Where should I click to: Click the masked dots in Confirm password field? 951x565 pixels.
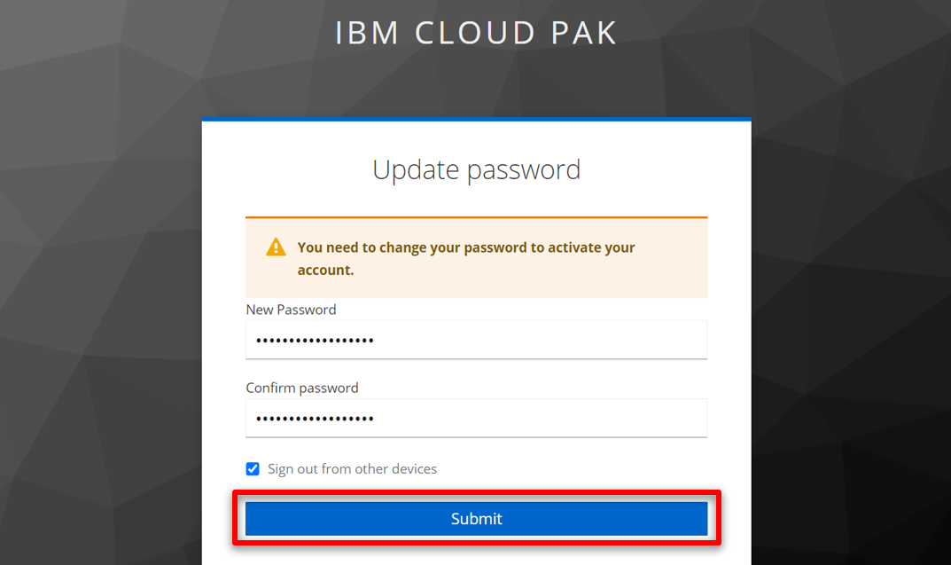(315, 419)
